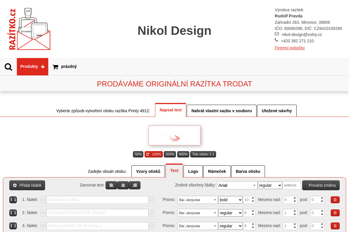Set preview zoom to 100%

(x=154, y=154)
